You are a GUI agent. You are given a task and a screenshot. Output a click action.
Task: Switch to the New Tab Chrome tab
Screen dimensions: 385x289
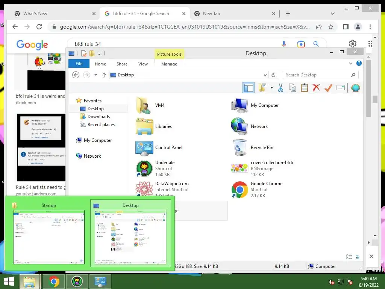[235, 14]
